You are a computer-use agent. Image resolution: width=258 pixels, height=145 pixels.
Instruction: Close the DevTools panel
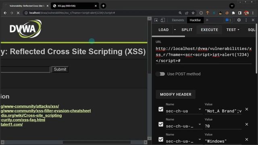click(x=253, y=20)
